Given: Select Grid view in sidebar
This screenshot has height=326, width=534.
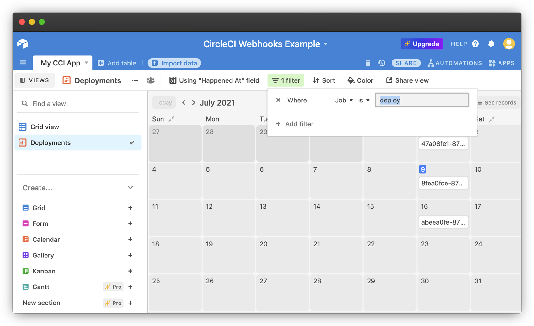Looking at the screenshot, I should 78,127.
